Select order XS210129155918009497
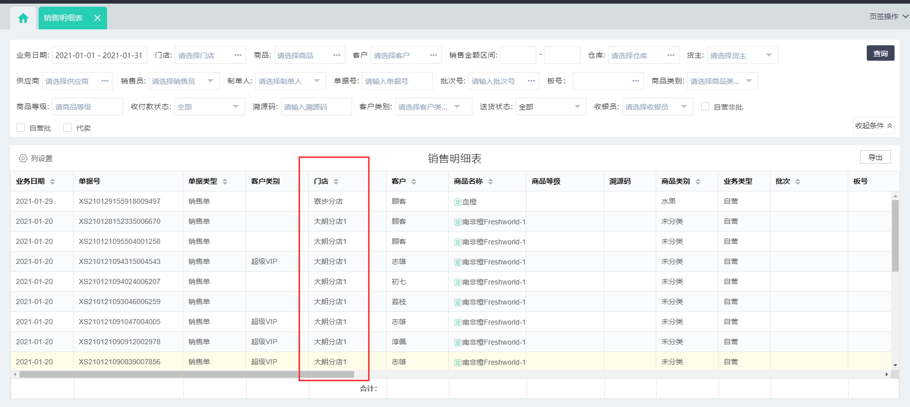The height and width of the screenshot is (407, 910). coord(119,201)
